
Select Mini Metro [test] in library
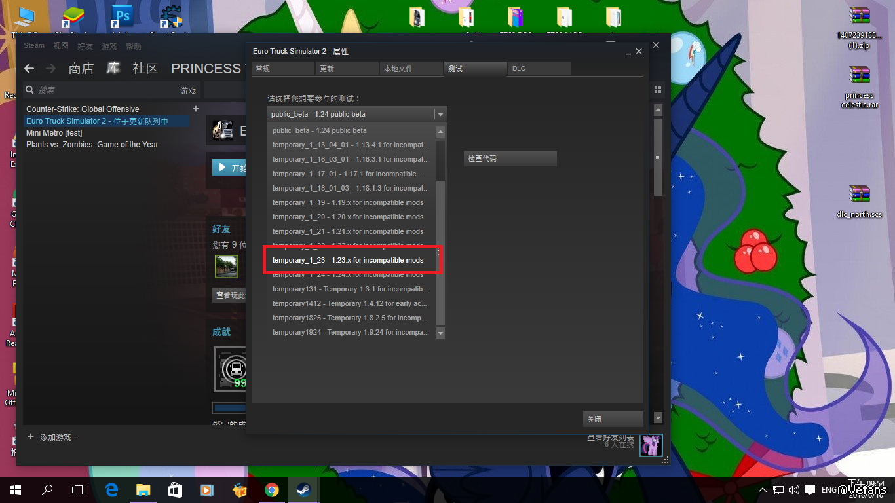54,133
